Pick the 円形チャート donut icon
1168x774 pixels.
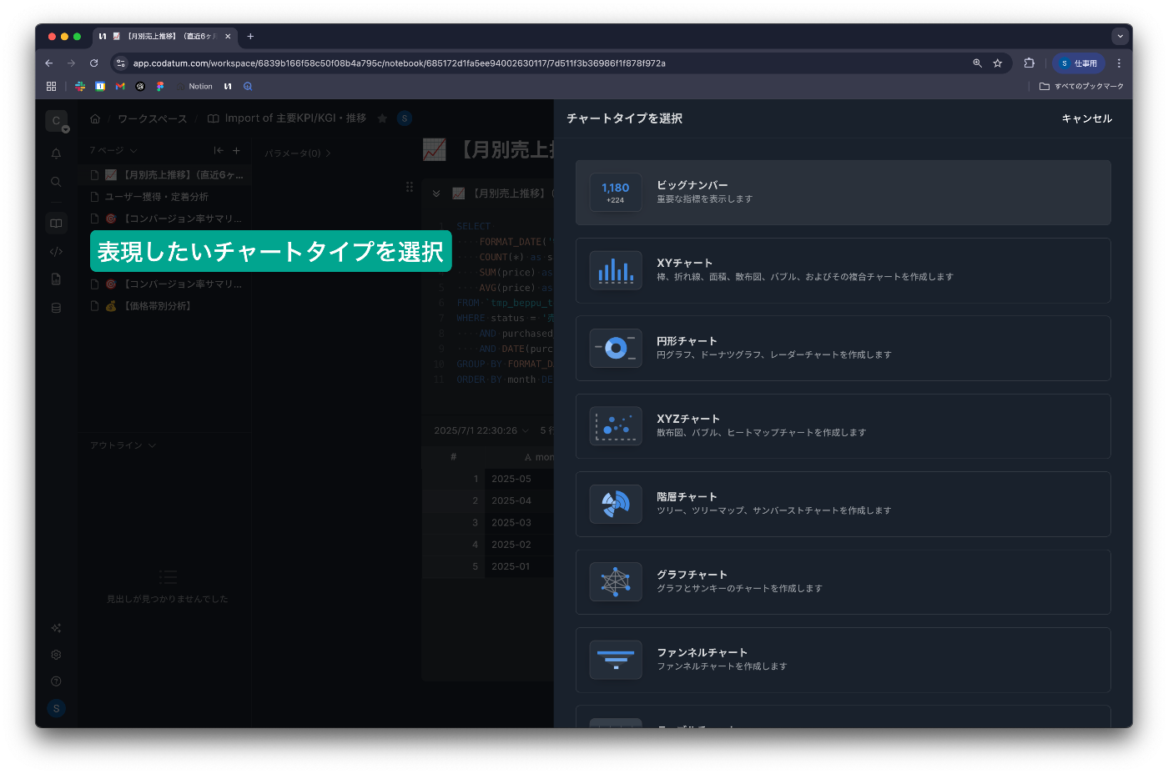point(616,348)
